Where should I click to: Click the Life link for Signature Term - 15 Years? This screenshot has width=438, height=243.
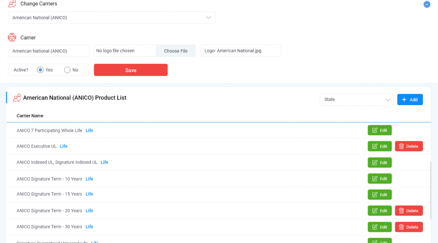89,194
